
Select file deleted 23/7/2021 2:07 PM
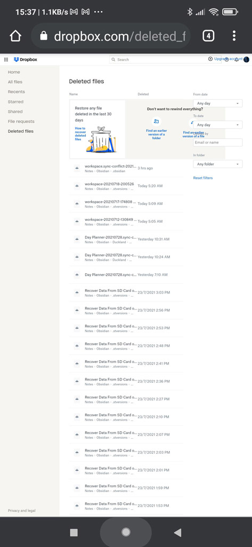tap(126, 435)
